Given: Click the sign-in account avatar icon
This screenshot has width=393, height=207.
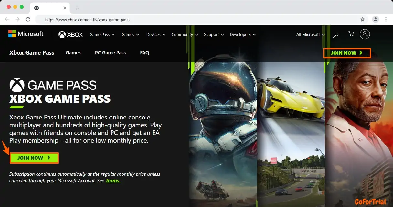Looking at the screenshot, I should [x=365, y=34].
